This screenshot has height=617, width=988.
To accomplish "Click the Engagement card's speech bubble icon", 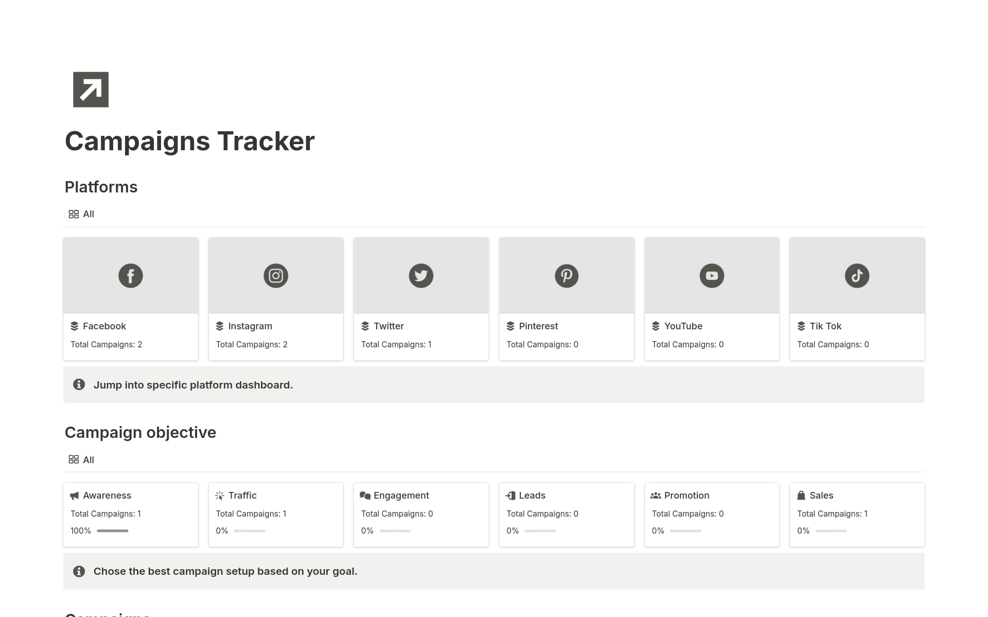I will click(x=365, y=495).
